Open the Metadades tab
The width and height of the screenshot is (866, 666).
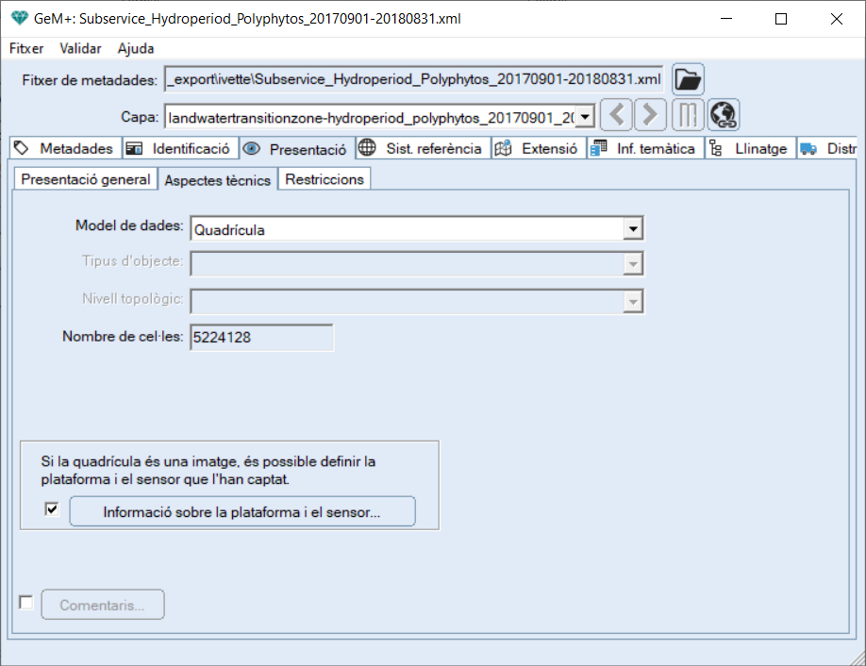pyautogui.click(x=66, y=148)
